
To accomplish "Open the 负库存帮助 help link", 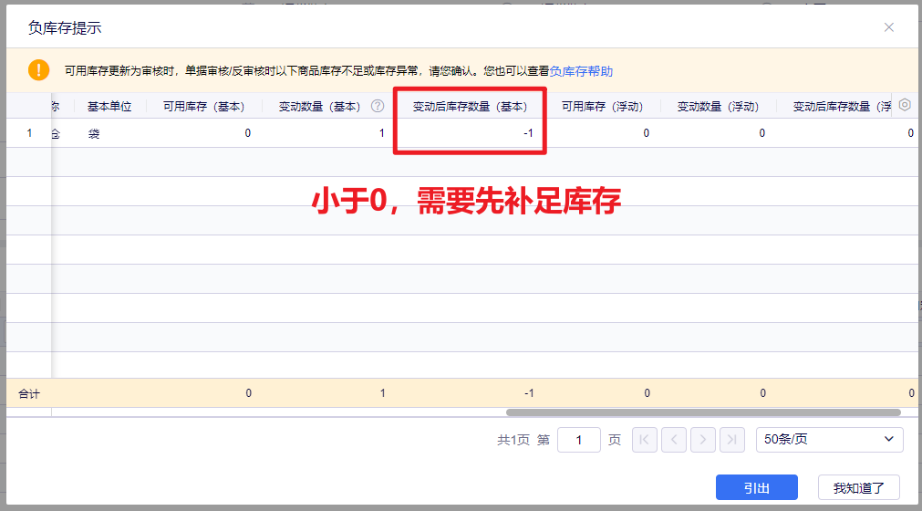I will (581, 71).
